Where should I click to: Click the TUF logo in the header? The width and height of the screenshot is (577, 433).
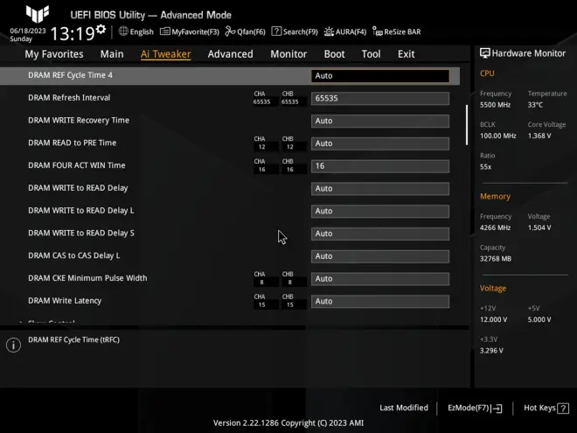click(37, 14)
